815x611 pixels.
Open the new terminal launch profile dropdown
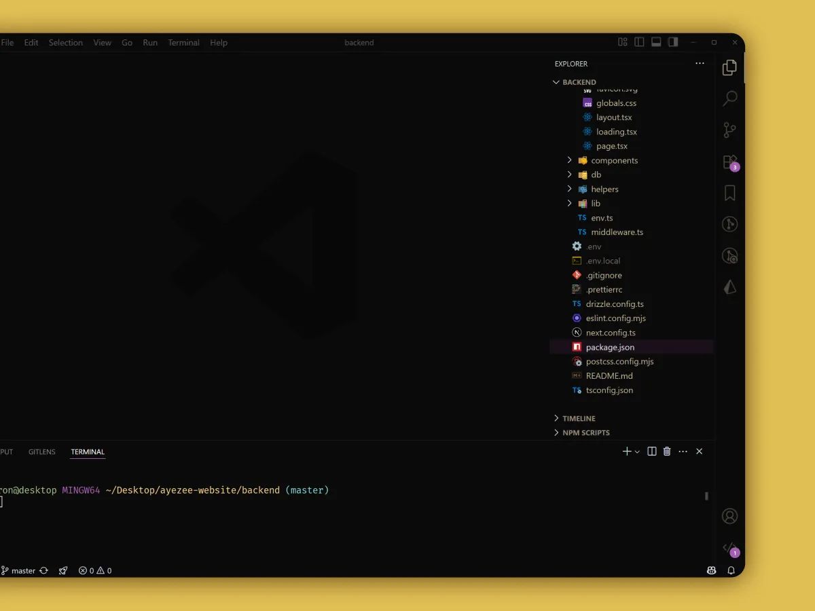[637, 452]
